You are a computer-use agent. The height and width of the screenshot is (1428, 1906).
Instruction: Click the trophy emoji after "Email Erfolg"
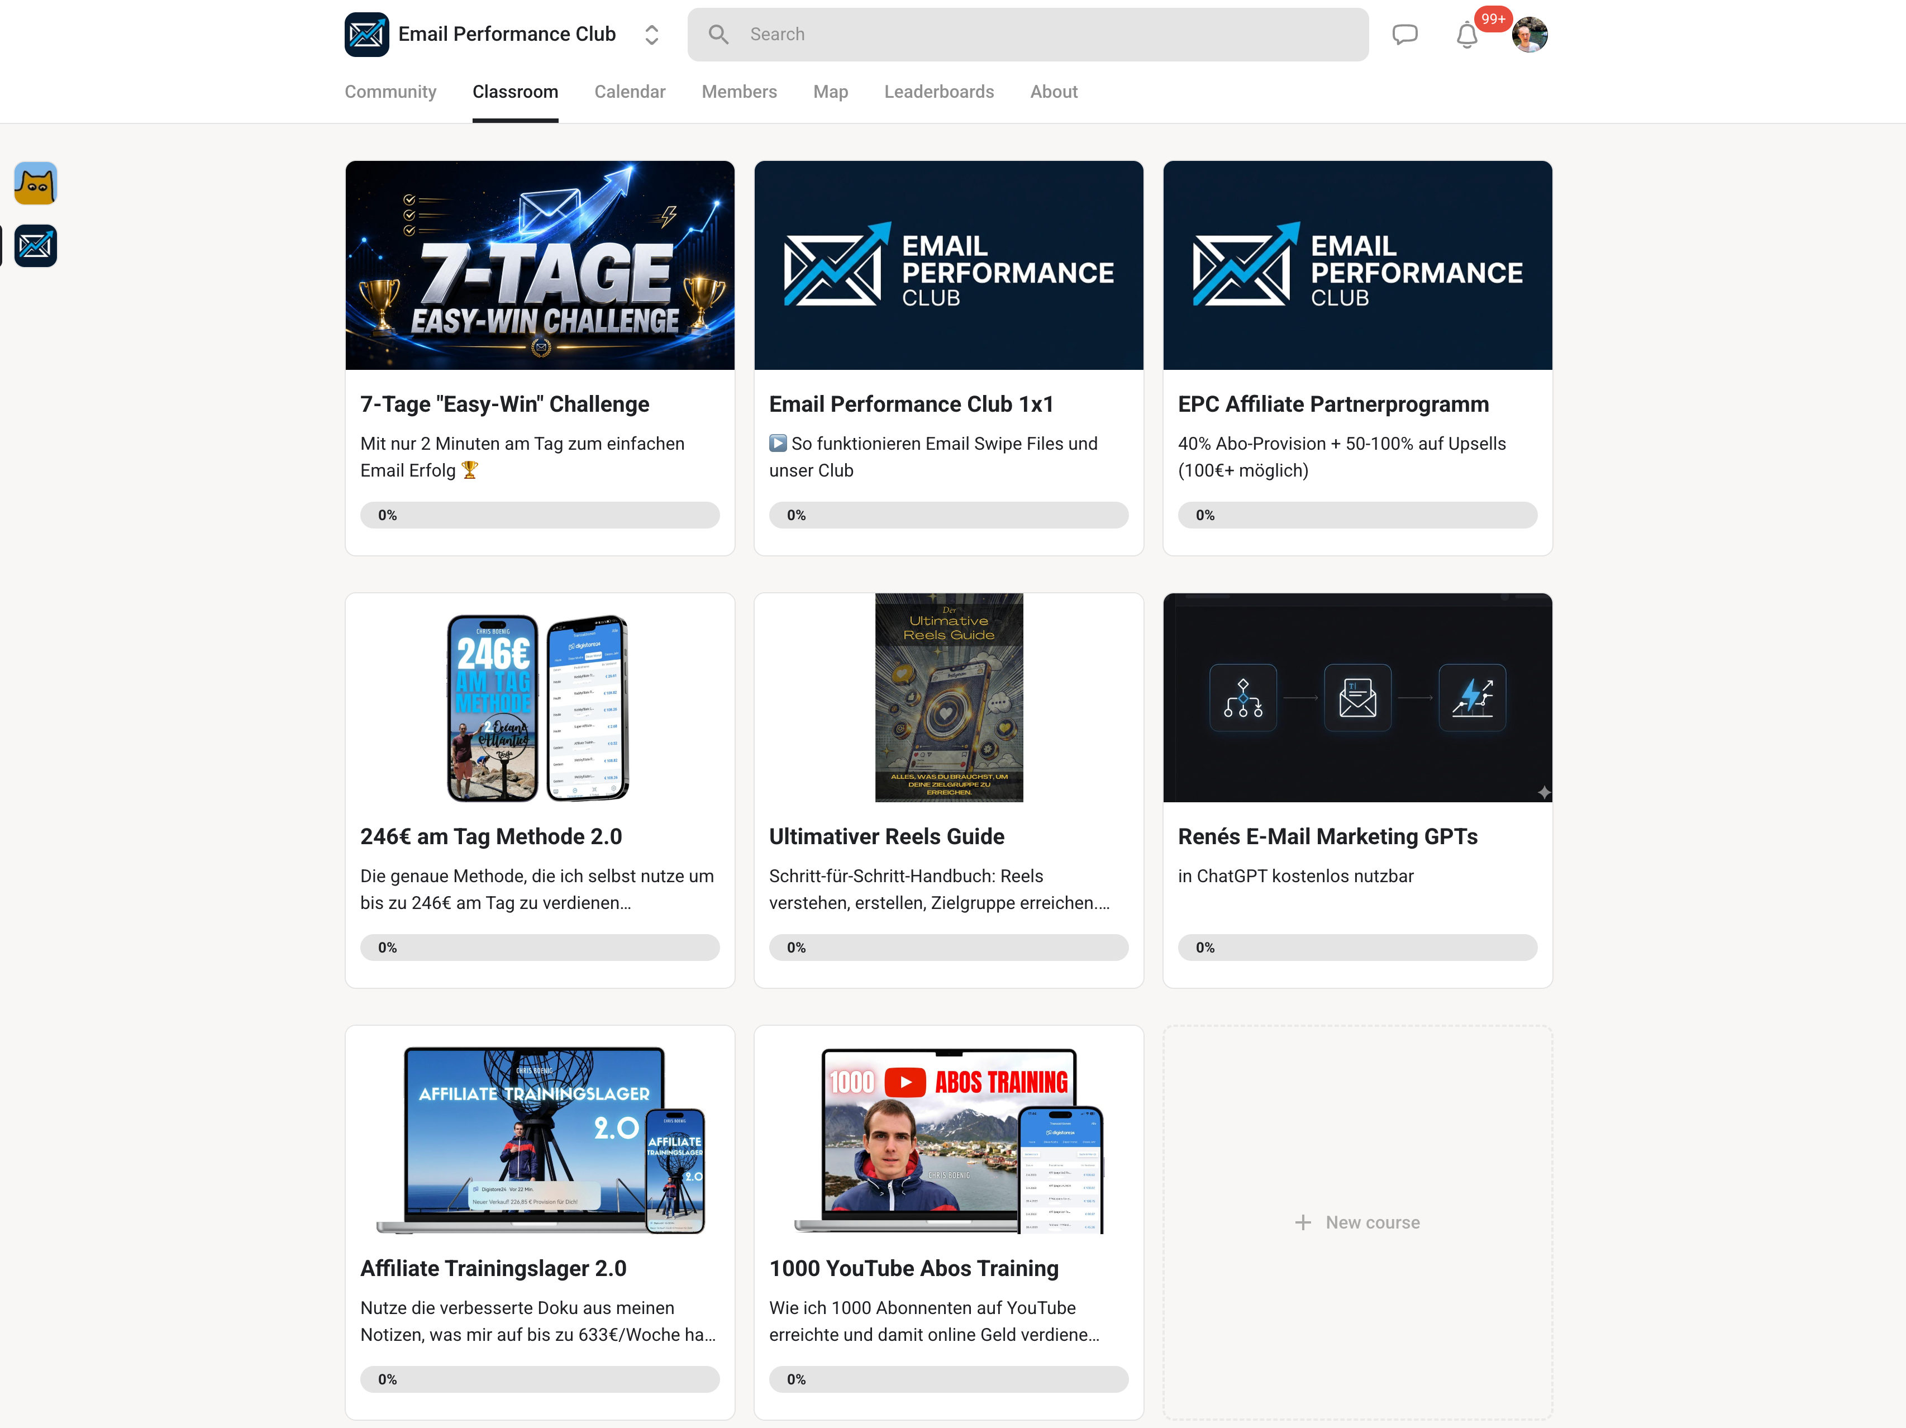(x=470, y=470)
